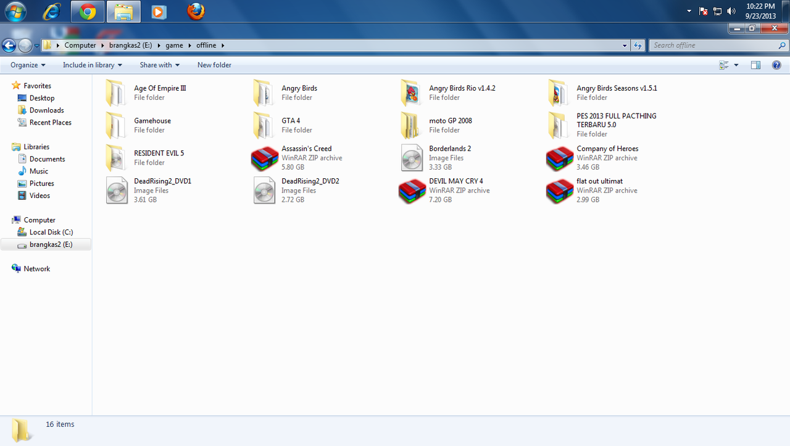Go to brangkas2 (E:) in the address bar

[130, 45]
